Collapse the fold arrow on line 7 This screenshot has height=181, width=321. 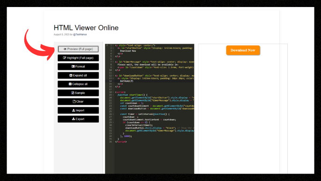(113, 62)
